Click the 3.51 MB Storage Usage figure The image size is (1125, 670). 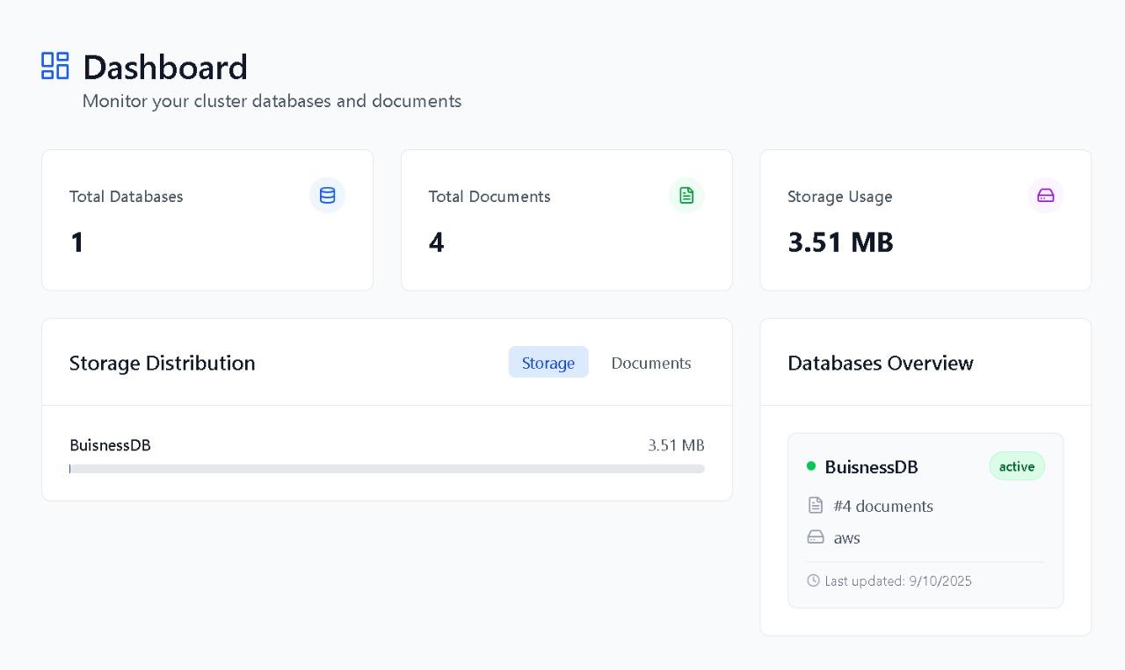coord(840,242)
